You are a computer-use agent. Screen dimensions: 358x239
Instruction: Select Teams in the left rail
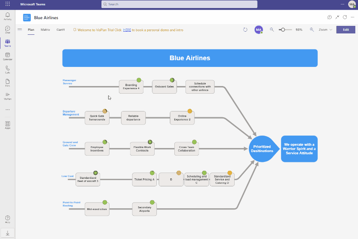[8, 43]
